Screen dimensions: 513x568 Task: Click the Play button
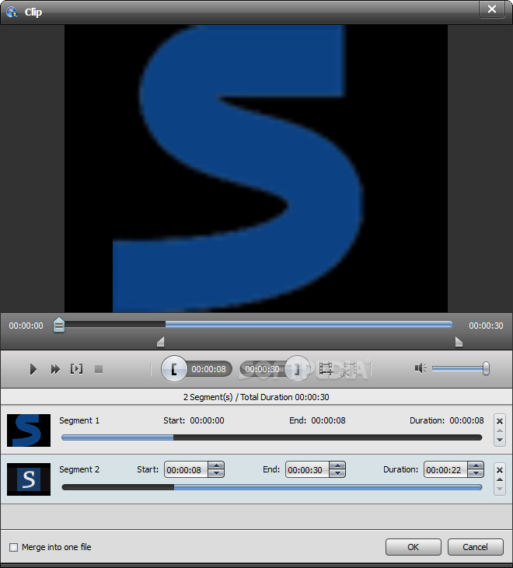click(33, 369)
